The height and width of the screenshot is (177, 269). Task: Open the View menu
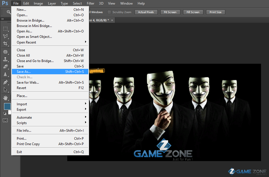pos(112,3)
